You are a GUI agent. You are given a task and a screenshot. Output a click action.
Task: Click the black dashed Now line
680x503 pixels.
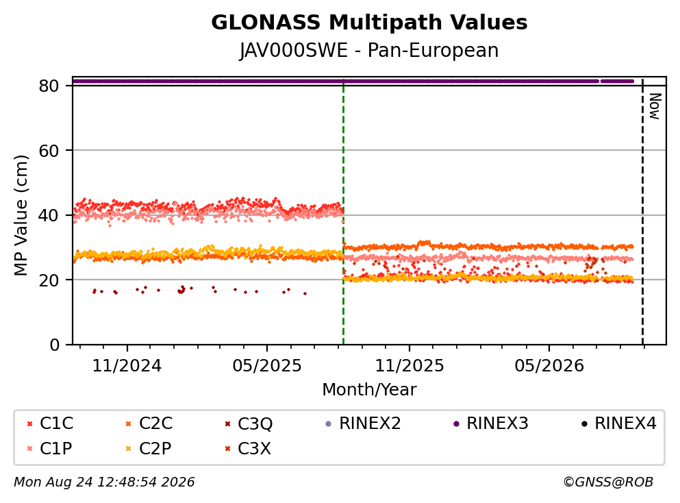point(643,212)
